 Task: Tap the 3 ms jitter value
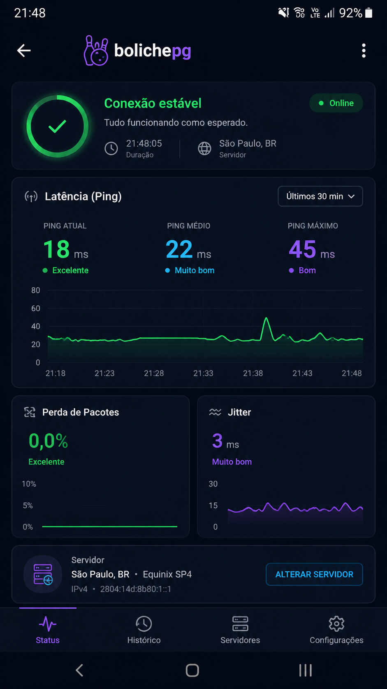tap(225, 441)
